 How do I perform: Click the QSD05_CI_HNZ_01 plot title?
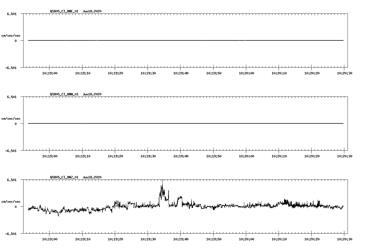64,177
